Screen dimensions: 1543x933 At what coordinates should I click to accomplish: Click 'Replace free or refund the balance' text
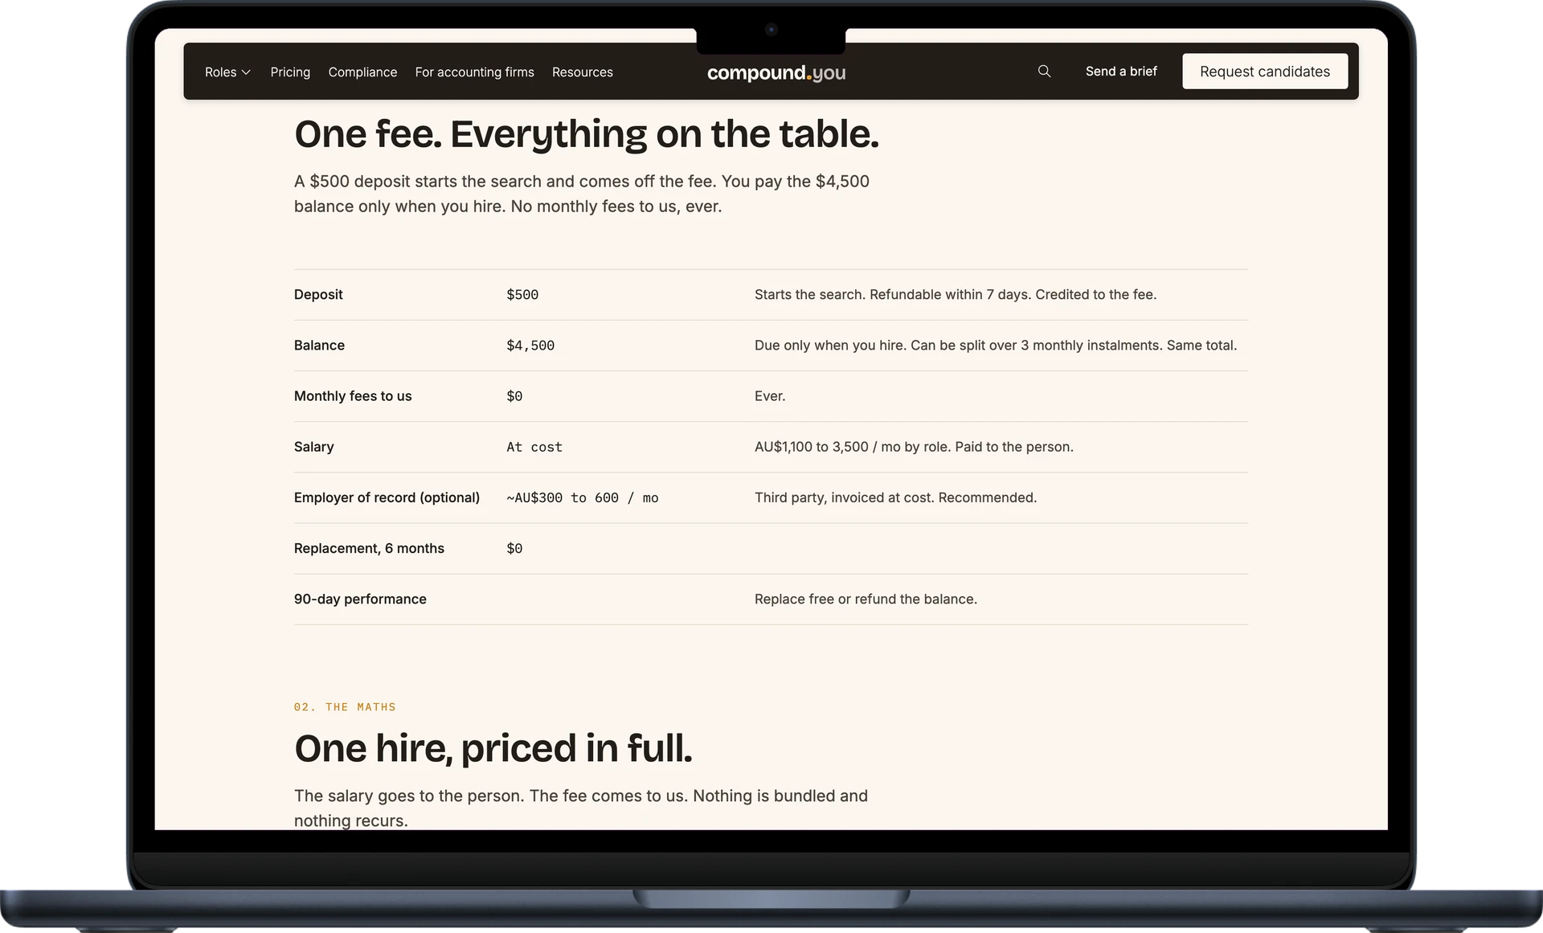(866, 599)
